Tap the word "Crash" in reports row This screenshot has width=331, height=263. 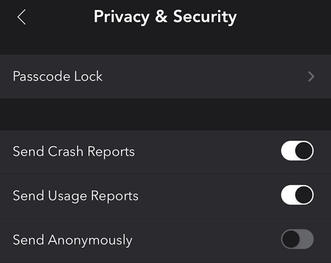pyautogui.click(x=66, y=151)
